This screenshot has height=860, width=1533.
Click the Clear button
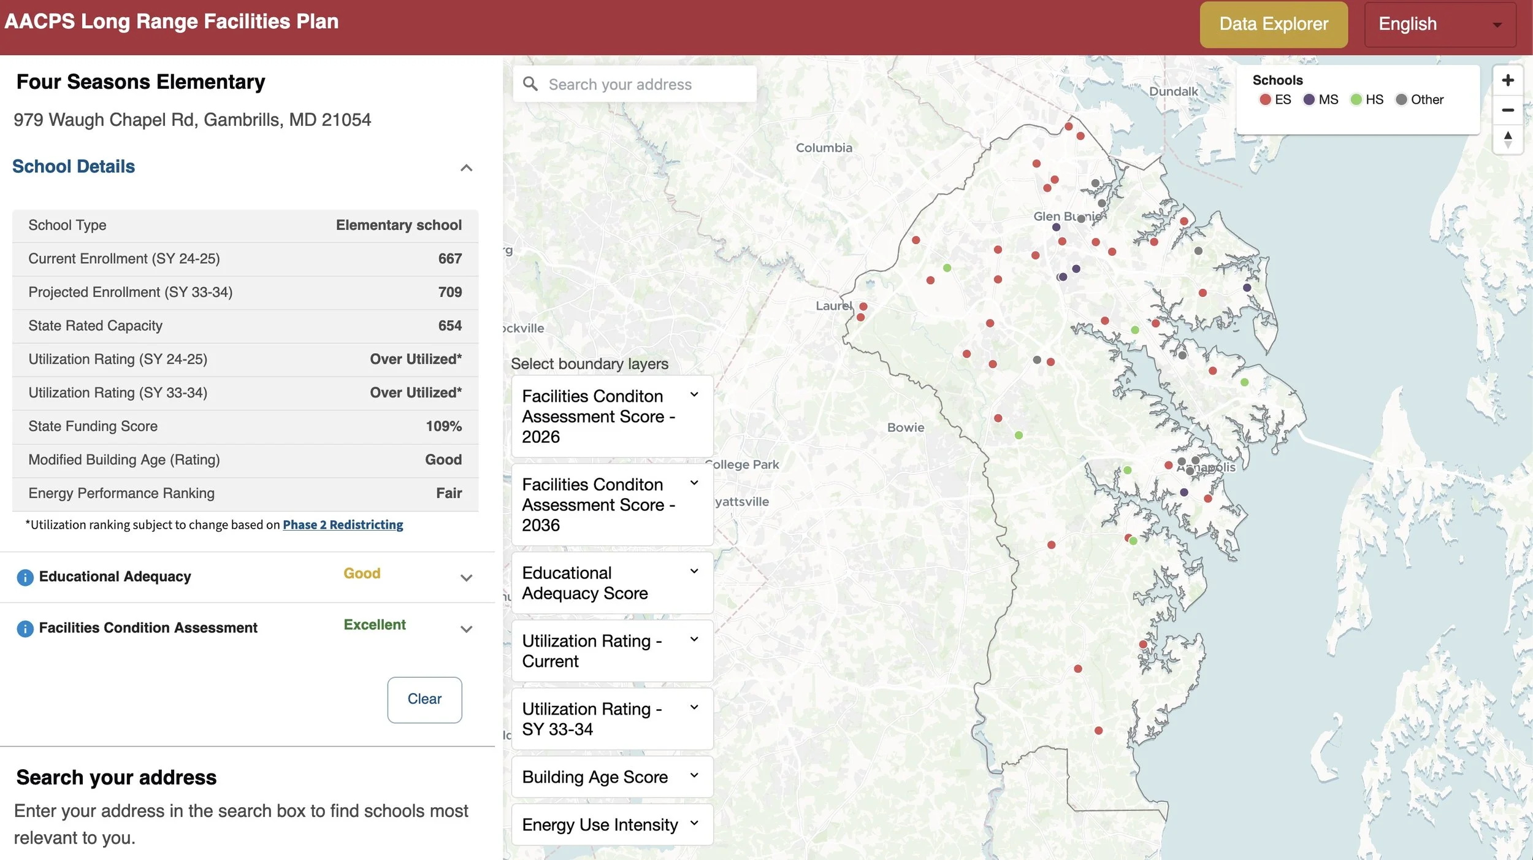tap(424, 700)
